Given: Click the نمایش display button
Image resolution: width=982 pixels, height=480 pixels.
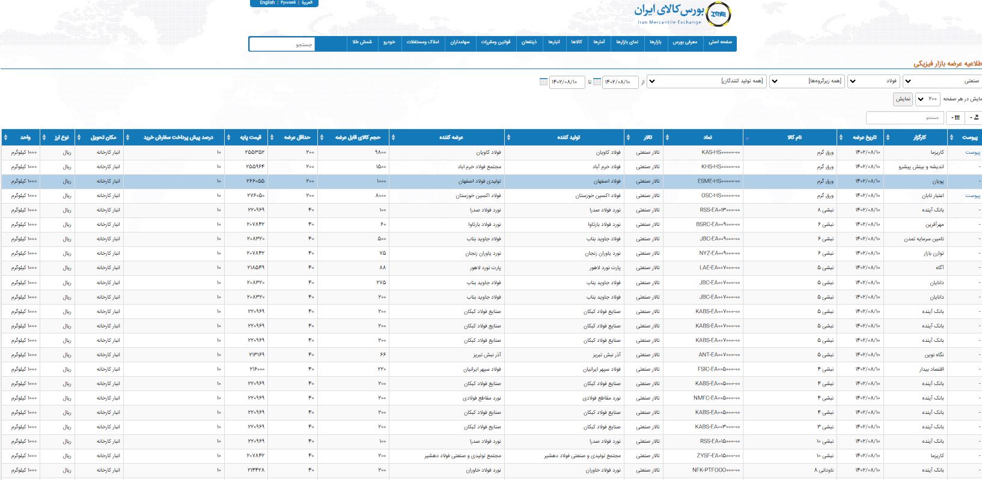Looking at the screenshot, I should 903,99.
